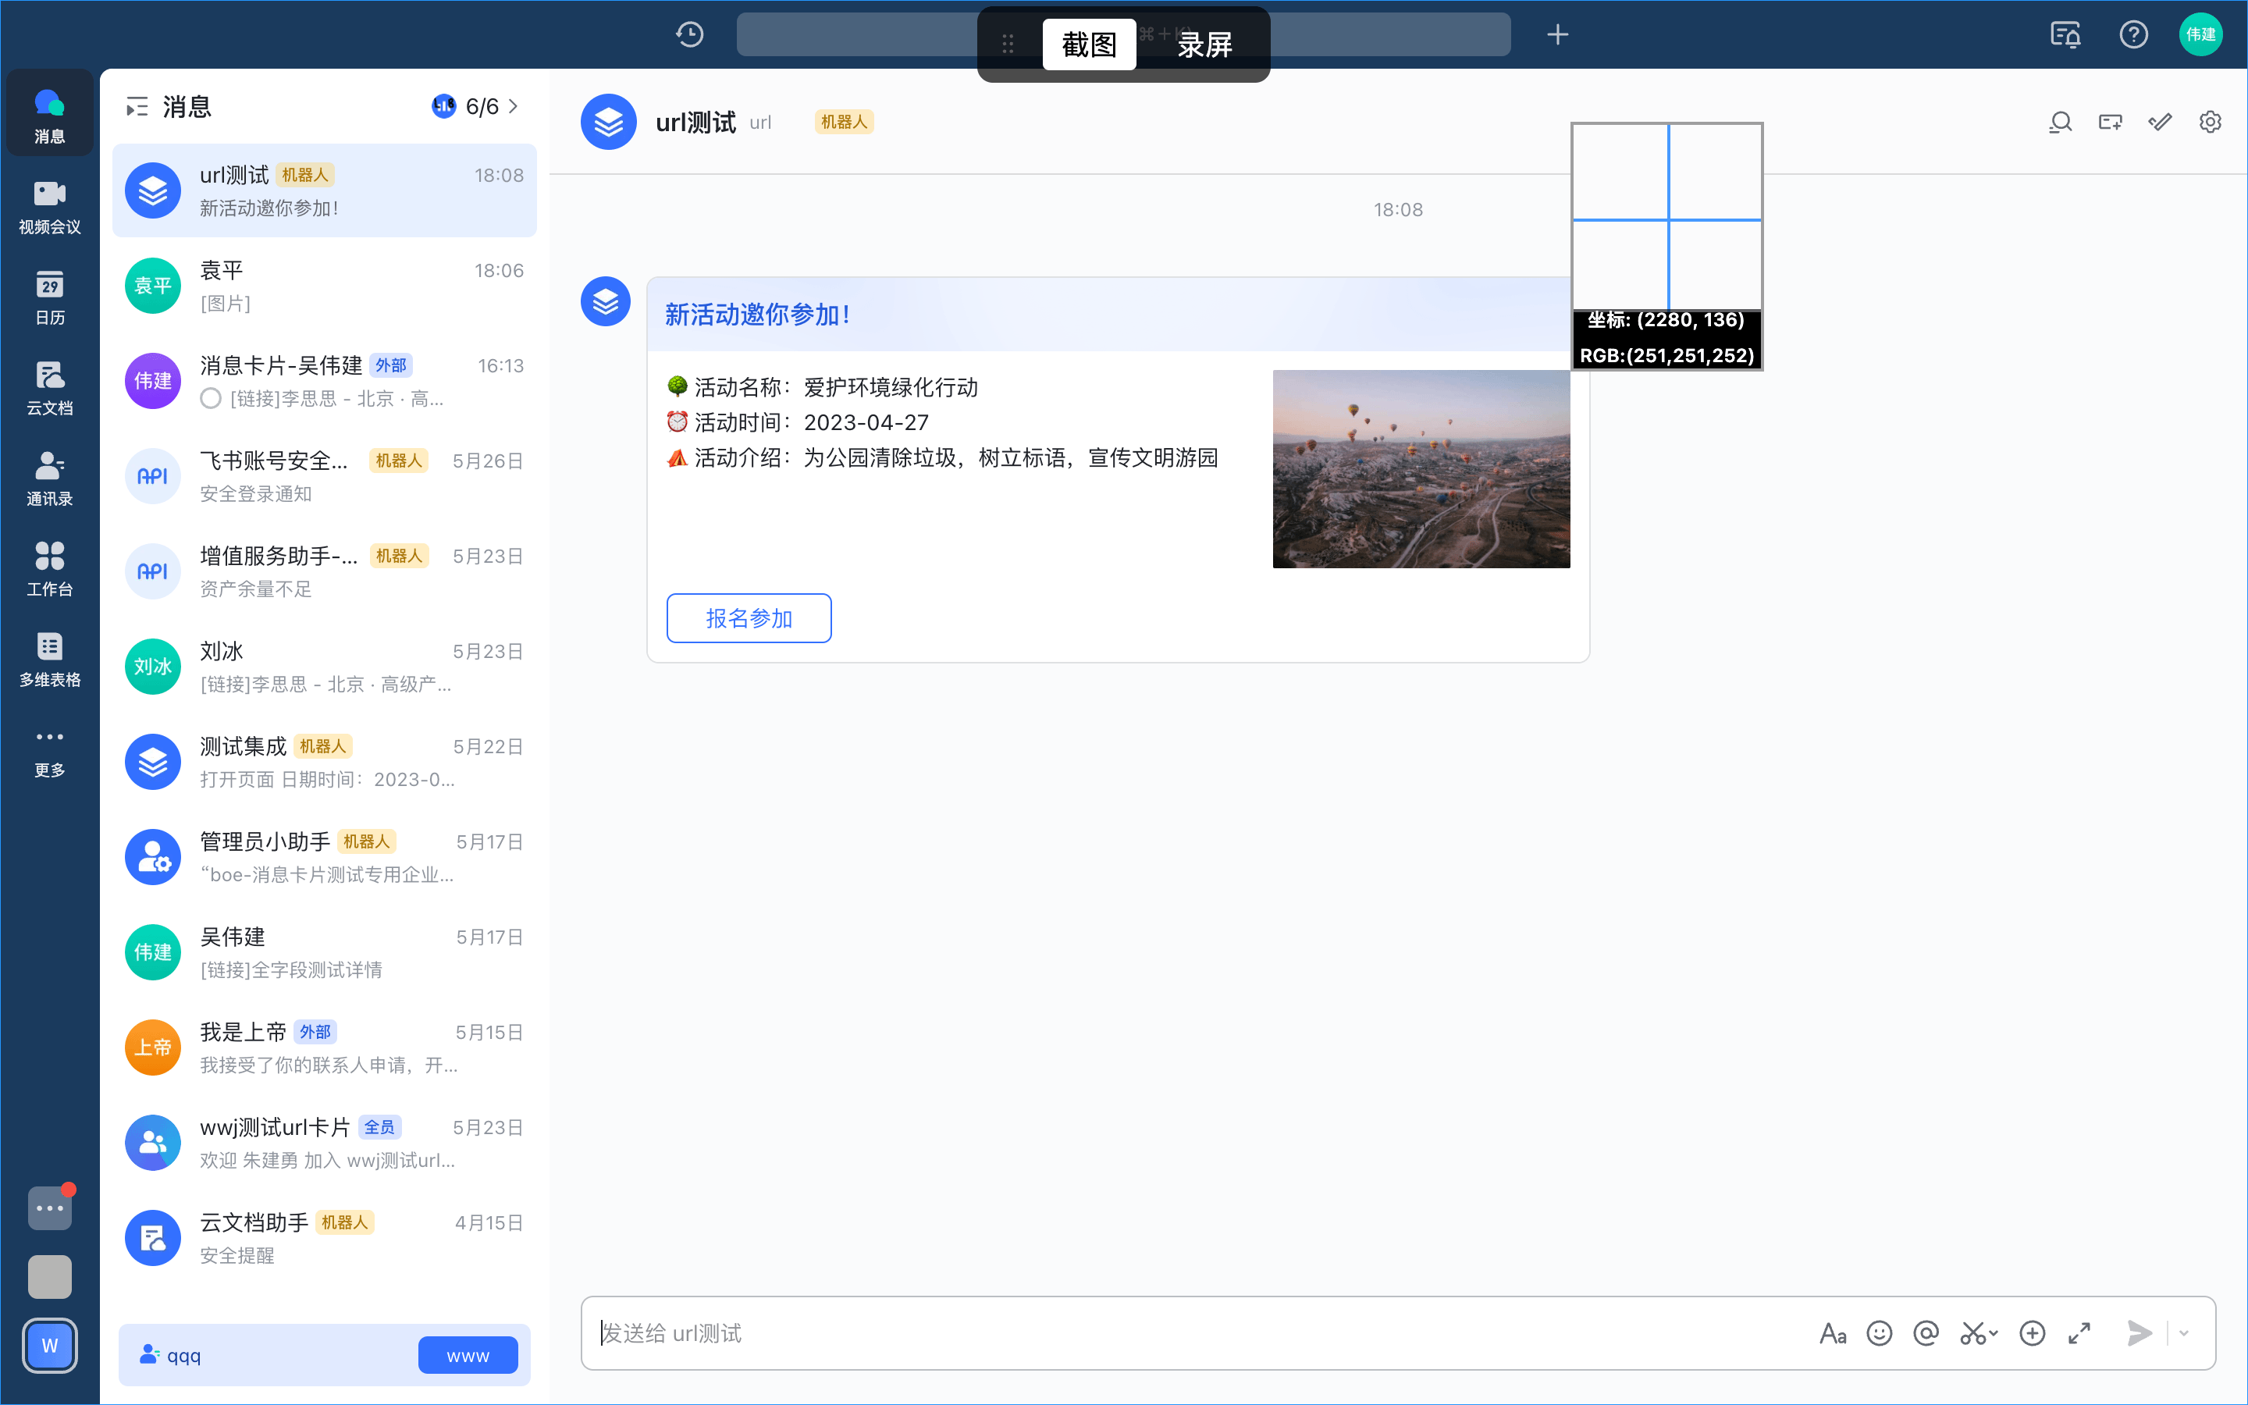
Task: Open the 袁平 conversation
Action: click(324, 286)
